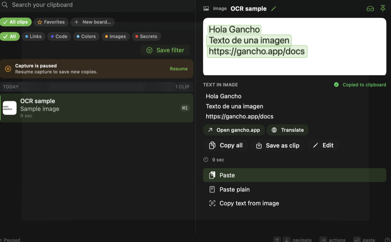Filter clips by Code
Screen dimensions: 391x242
pyautogui.click(x=59, y=36)
